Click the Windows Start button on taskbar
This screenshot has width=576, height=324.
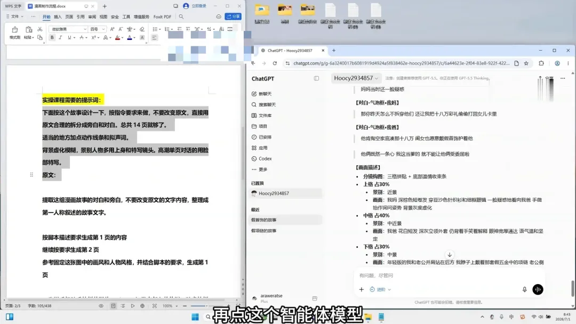point(195,317)
